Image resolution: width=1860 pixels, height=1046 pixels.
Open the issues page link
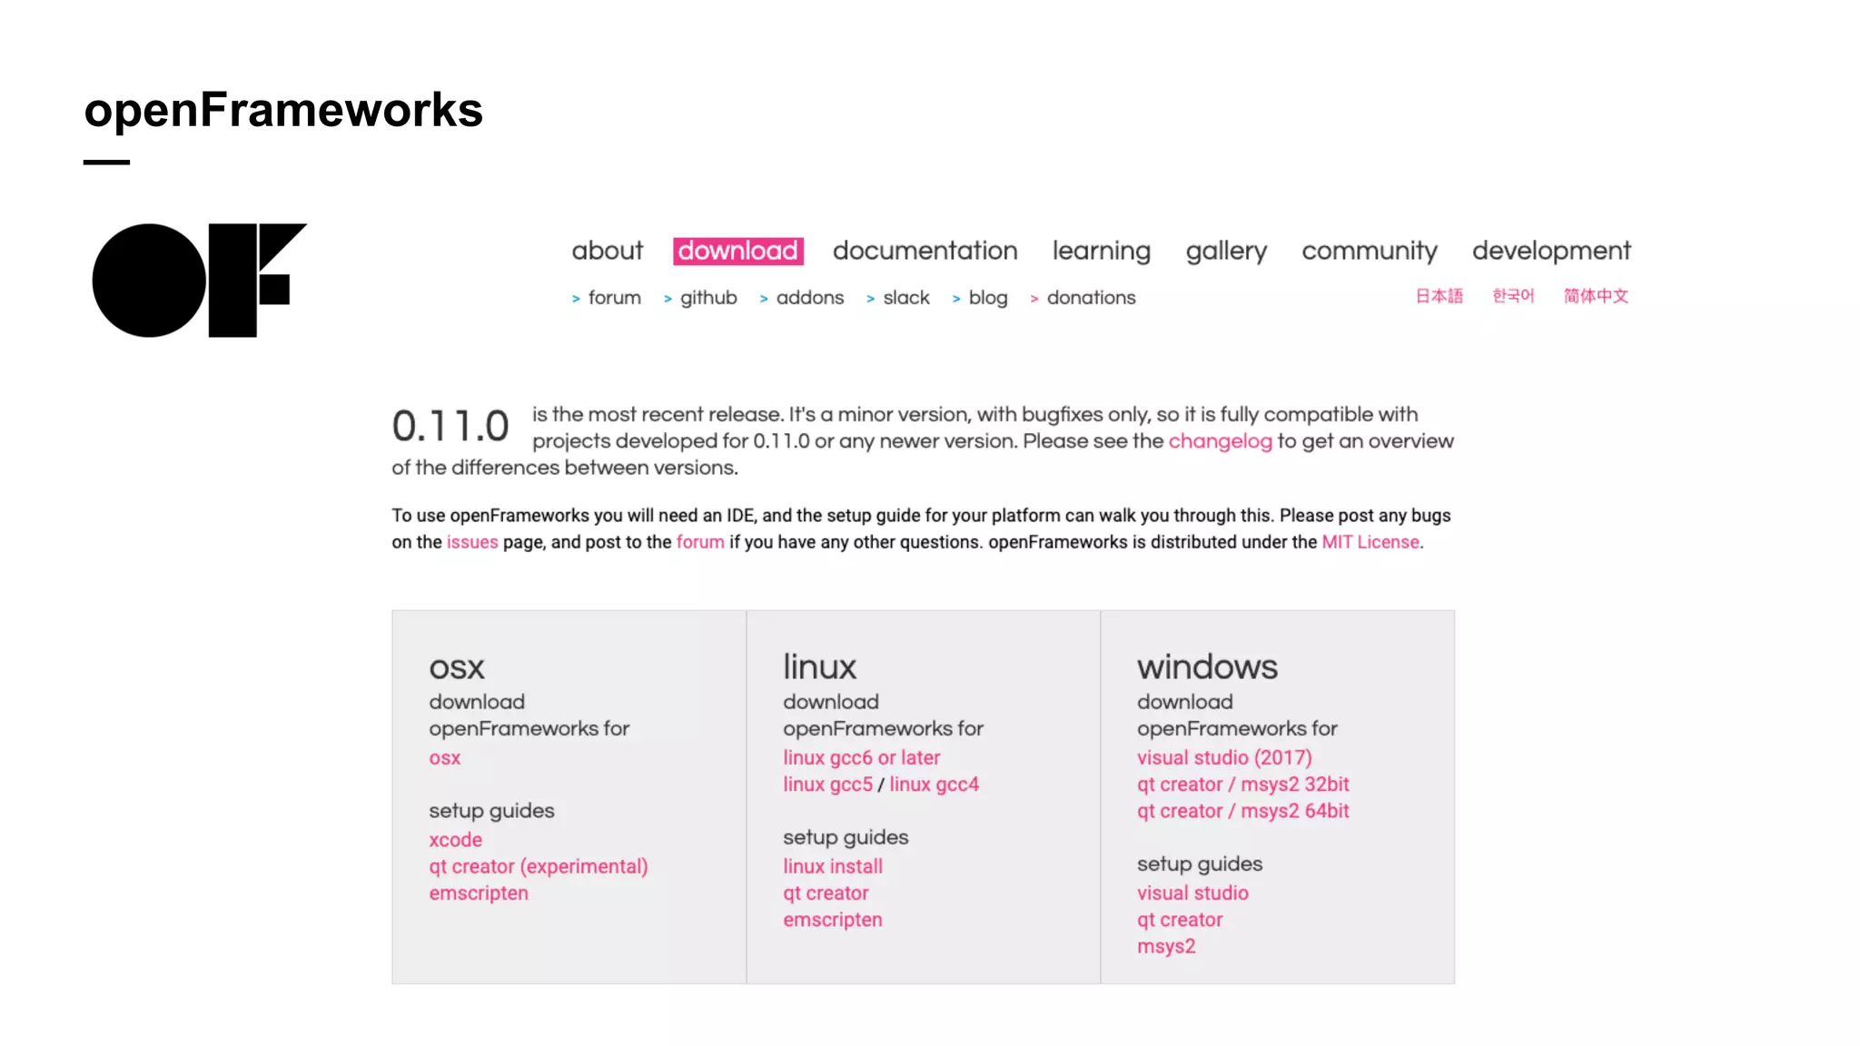tap(472, 542)
